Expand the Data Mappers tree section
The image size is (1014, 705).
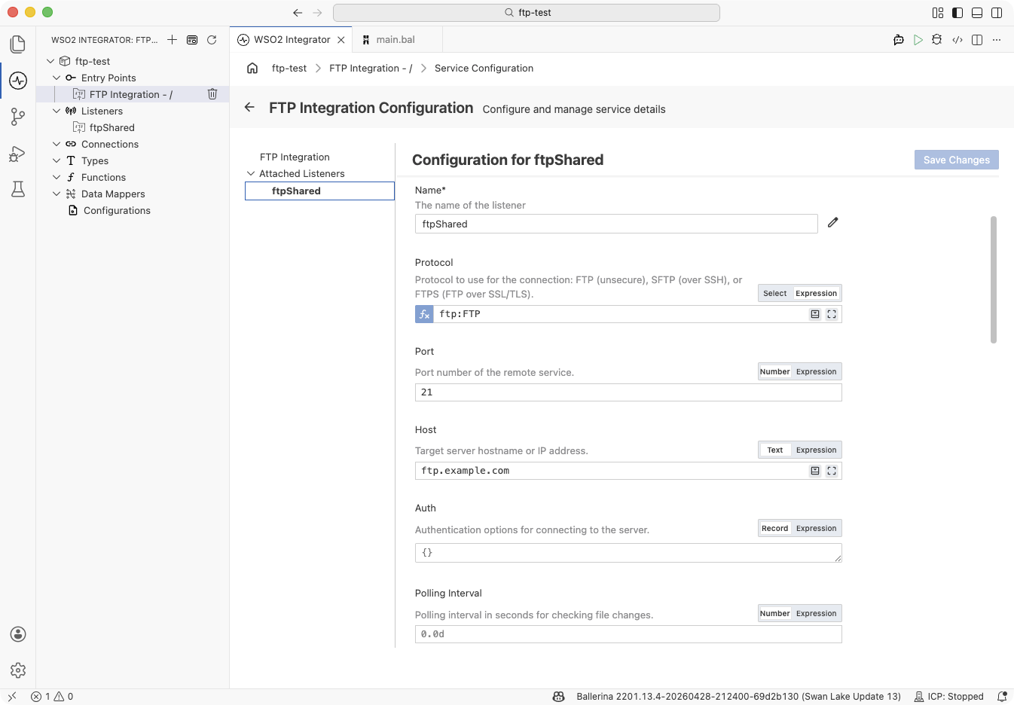tap(57, 194)
